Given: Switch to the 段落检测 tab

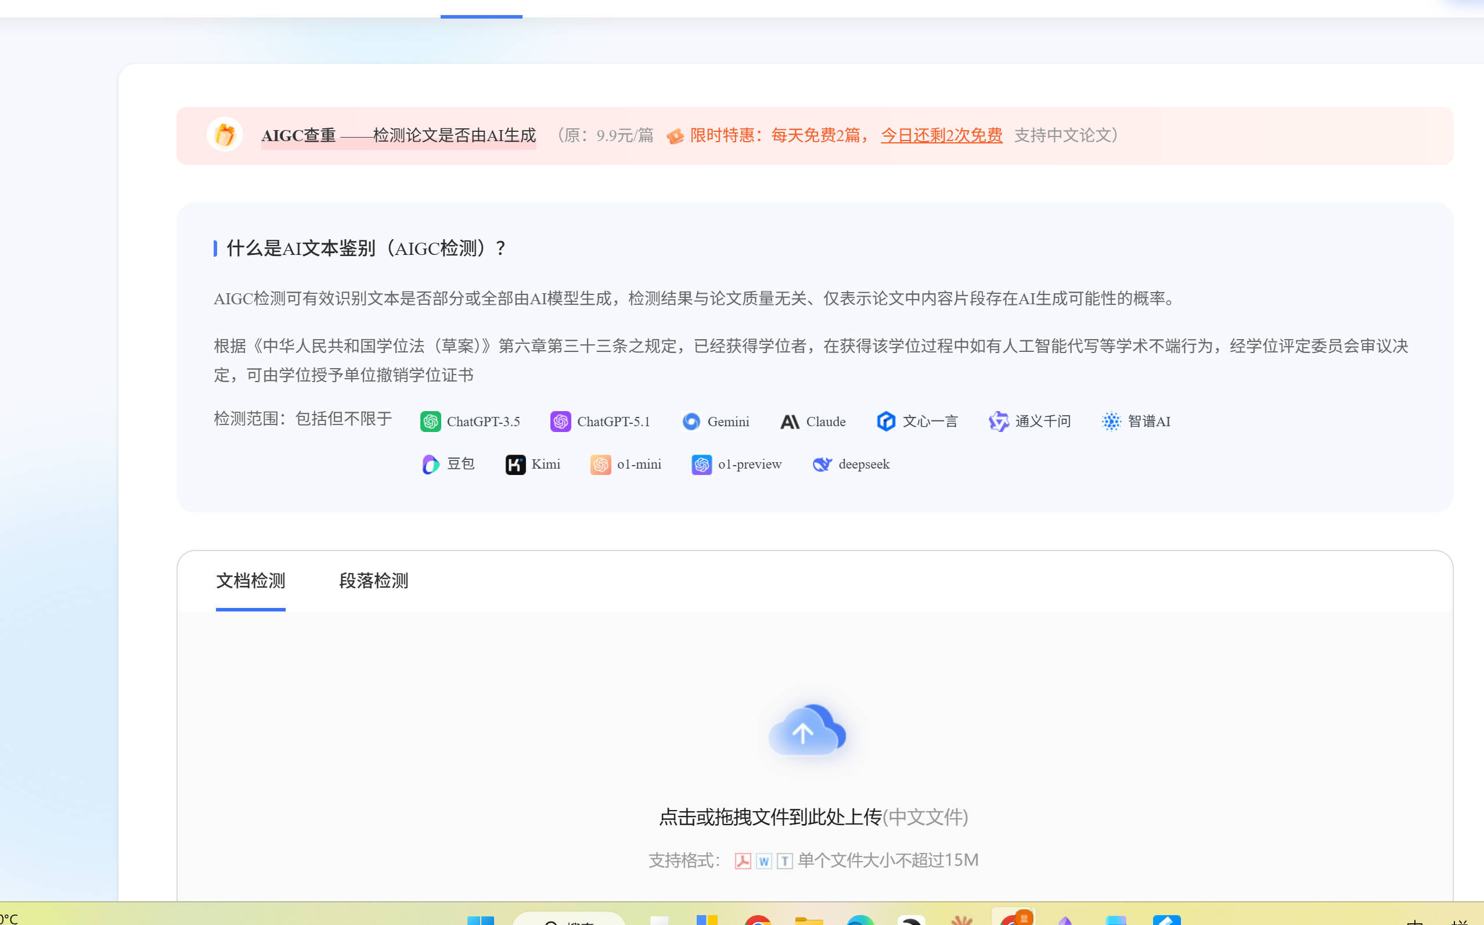Looking at the screenshot, I should 374,581.
